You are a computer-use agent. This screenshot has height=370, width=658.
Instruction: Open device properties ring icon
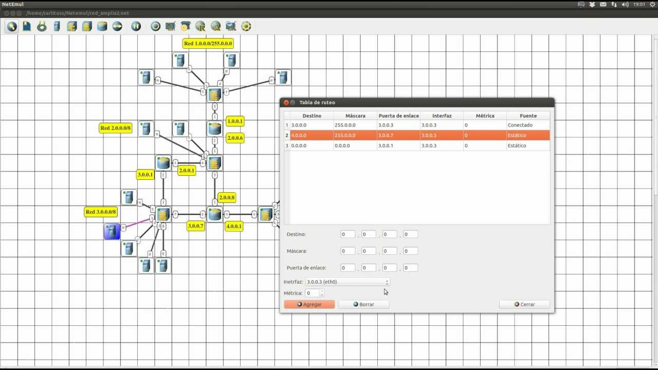155,26
